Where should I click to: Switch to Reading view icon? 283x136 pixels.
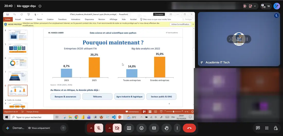click(x=155, y=112)
